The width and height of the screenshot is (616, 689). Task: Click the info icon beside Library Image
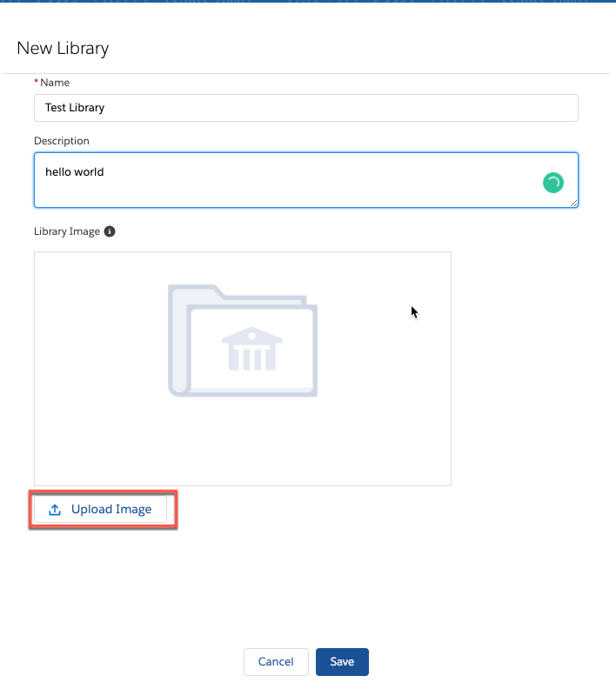pyautogui.click(x=110, y=232)
